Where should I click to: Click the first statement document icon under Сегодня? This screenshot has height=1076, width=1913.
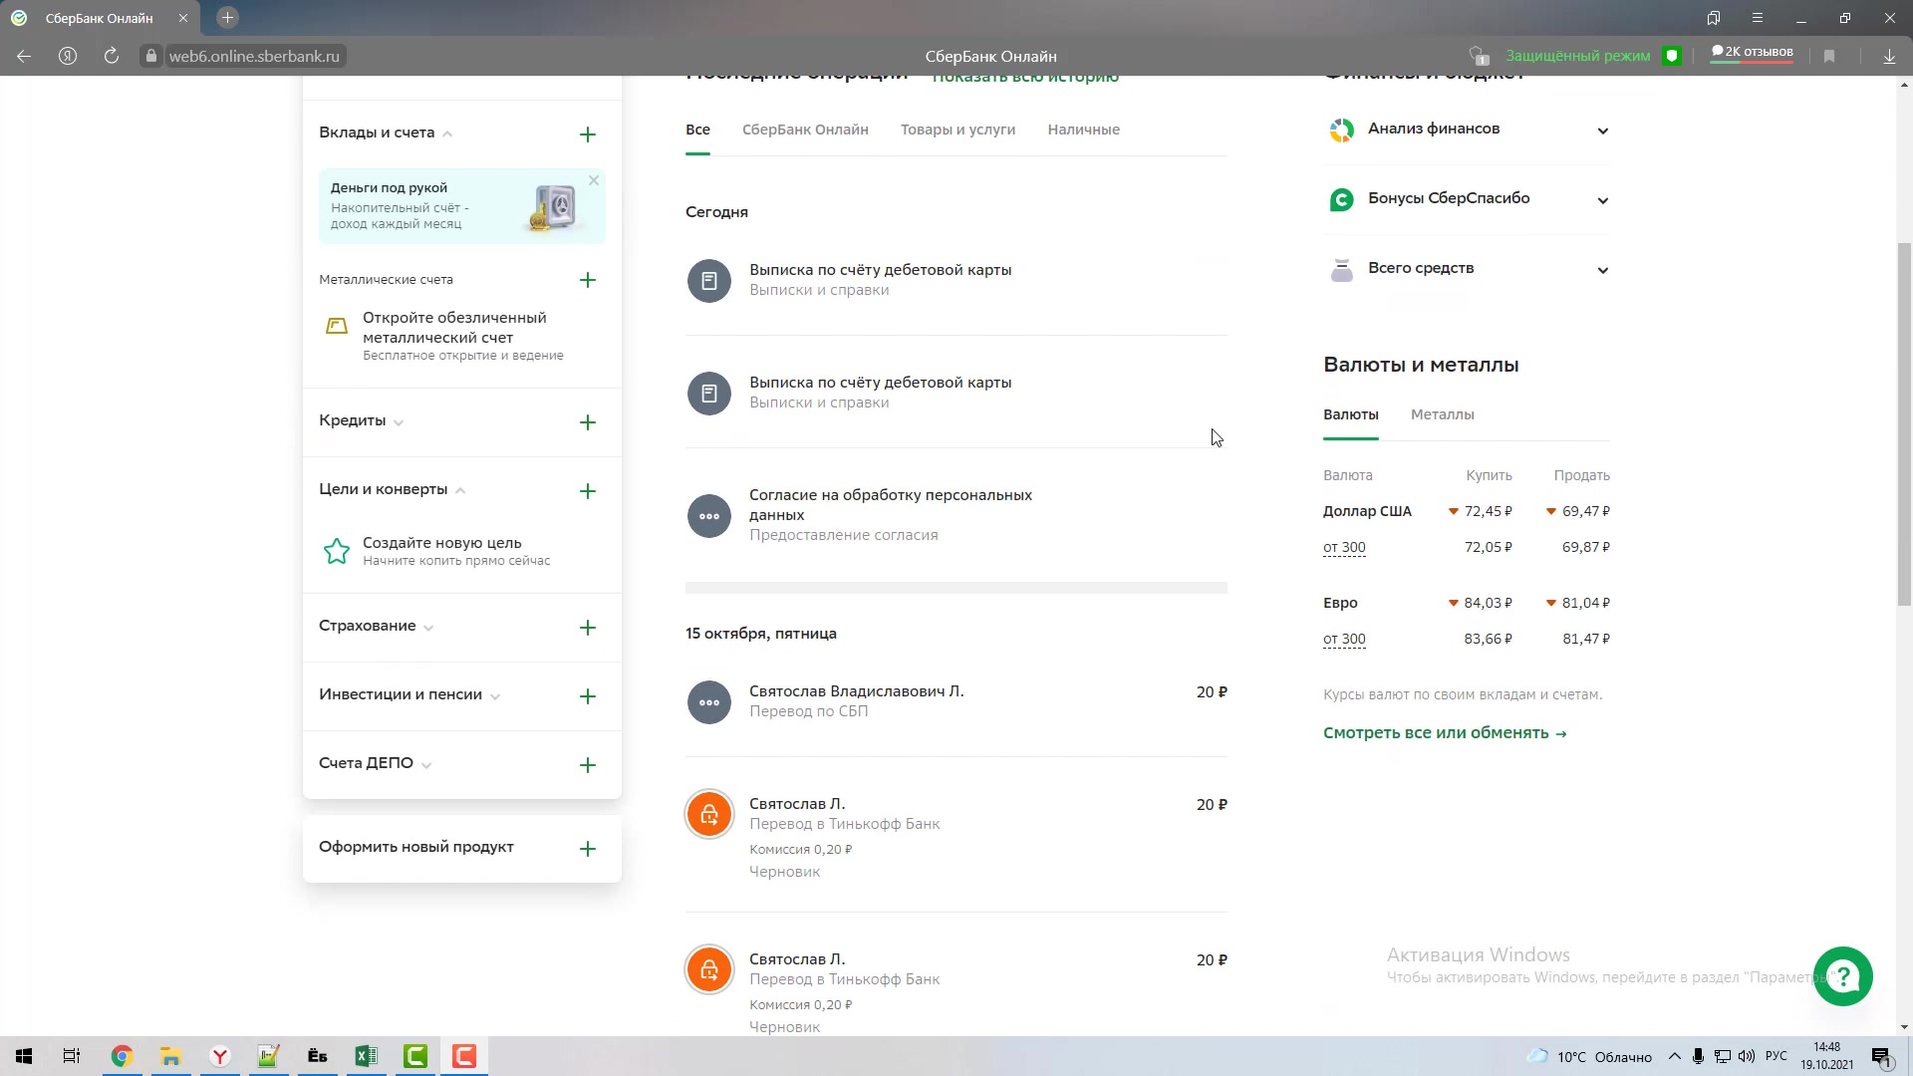(709, 281)
